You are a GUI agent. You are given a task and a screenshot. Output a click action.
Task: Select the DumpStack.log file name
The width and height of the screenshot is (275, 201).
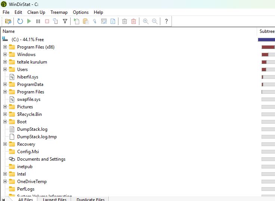pyautogui.click(x=32, y=129)
